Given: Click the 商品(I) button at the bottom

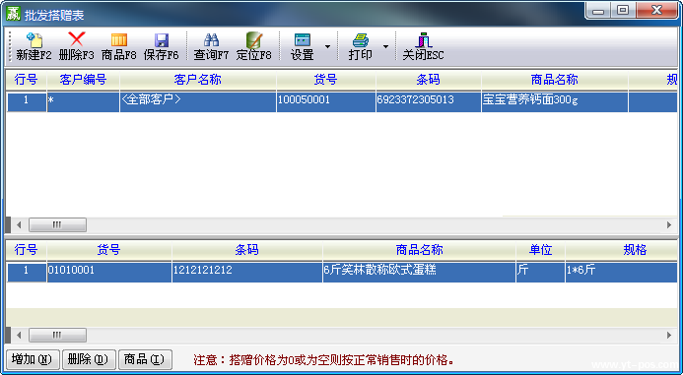Looking at the screenshot, I should (145, 359).
